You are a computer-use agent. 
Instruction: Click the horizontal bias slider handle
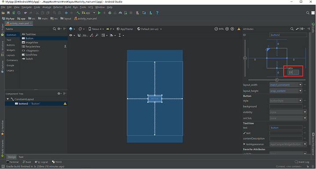(x=277, y=80)
